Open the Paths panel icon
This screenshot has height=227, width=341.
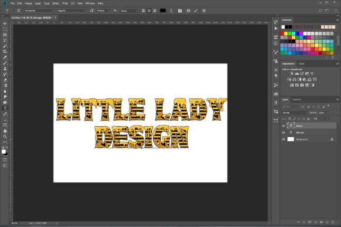pyautogui.click(x=276, y=121)
